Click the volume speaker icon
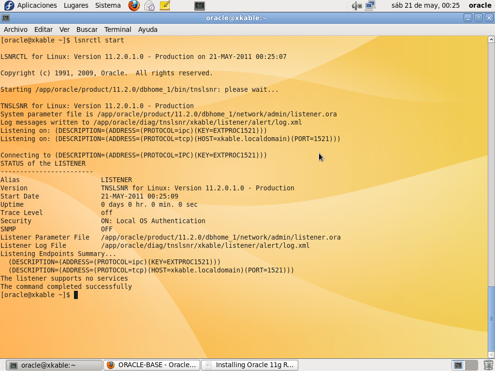 [x=356, y=5]
